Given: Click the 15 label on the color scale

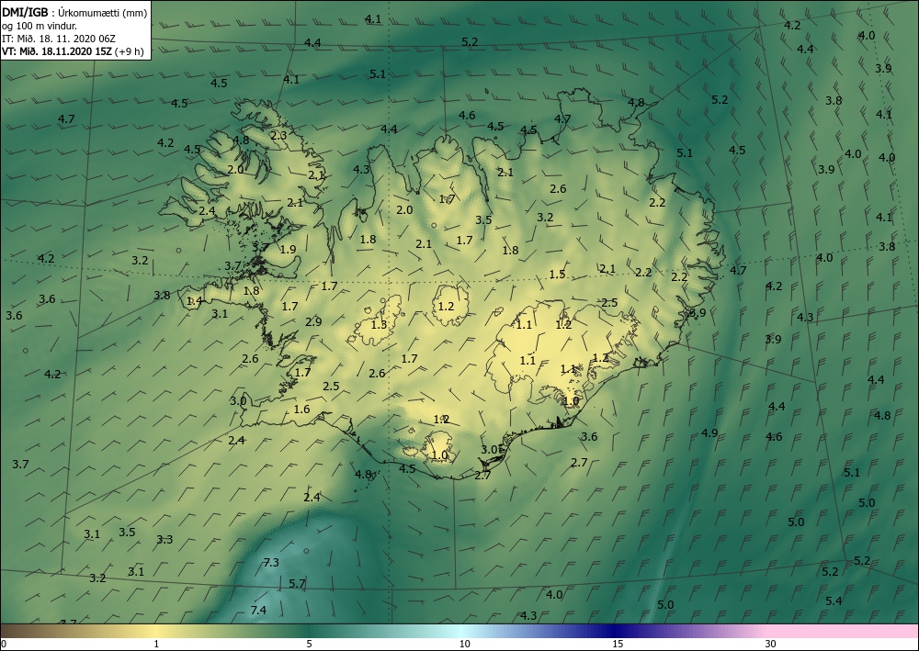Looking at the screenshot, I should (x=618, y=644).
